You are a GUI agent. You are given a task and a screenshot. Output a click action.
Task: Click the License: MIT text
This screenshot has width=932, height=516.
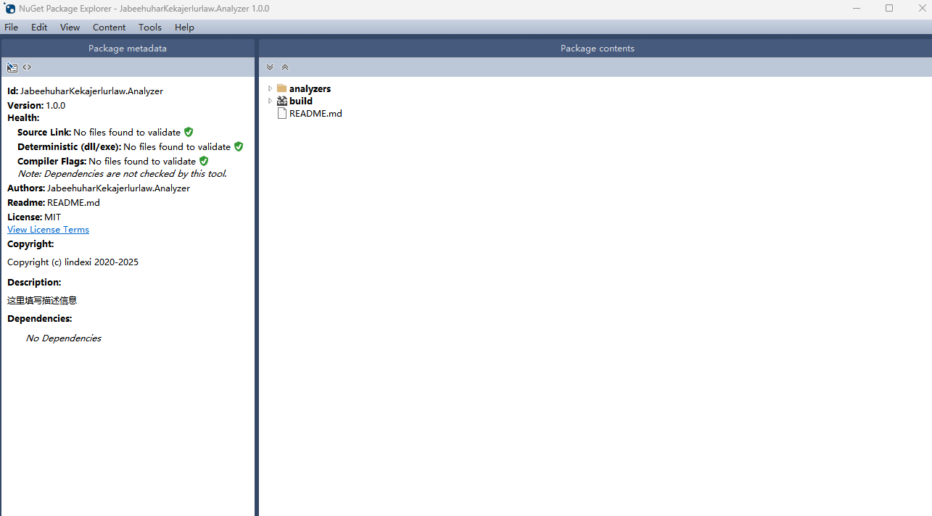[x=34, y=217]
